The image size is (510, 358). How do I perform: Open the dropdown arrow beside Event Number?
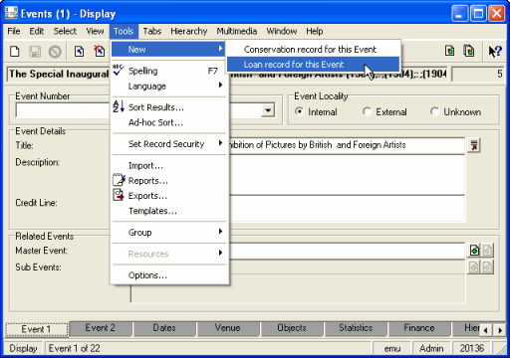click(x=268, y=110)
